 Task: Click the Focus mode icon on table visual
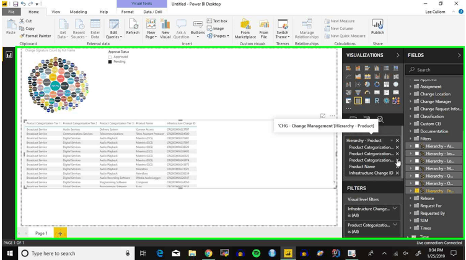point(323,116)
